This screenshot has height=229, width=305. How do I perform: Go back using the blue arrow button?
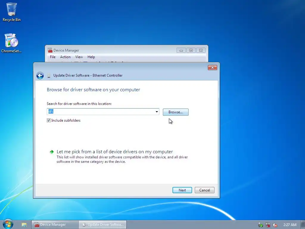click(x=40, y=75)
